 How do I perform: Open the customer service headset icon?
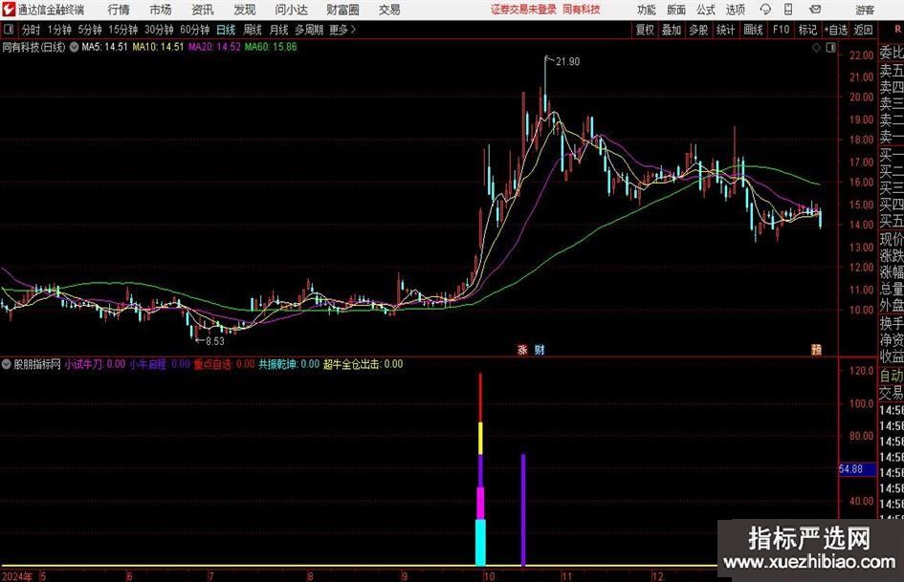pyautogui.click(x=765, y=10)
